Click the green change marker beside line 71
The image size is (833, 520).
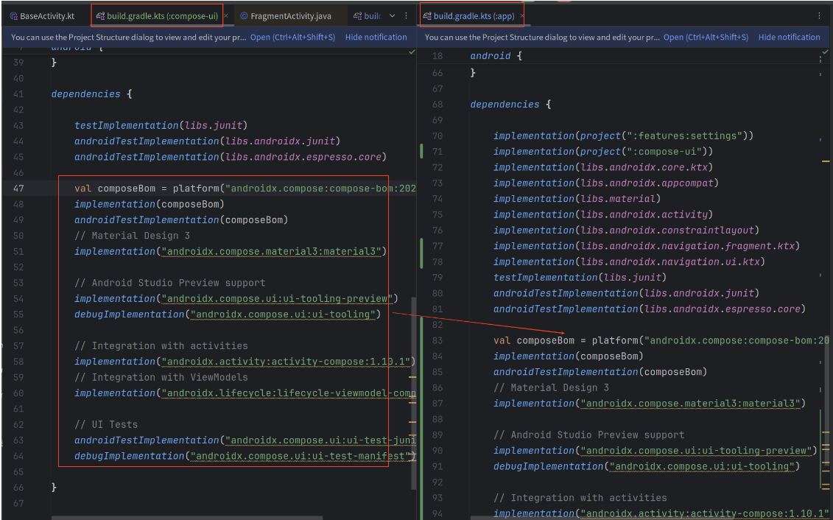420,151
